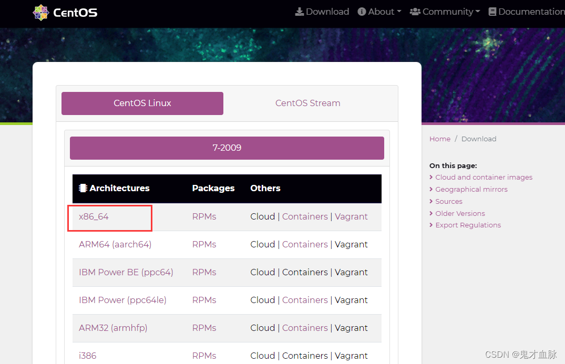Click chevron icon beside Older Versions

[431, 213]
